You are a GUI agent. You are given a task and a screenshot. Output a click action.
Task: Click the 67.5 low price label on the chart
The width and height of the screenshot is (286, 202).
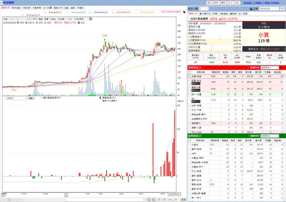[14, 90]
